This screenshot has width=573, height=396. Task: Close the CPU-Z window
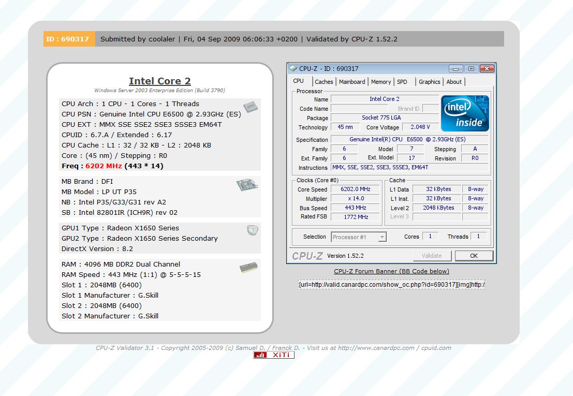pos(487,69)
